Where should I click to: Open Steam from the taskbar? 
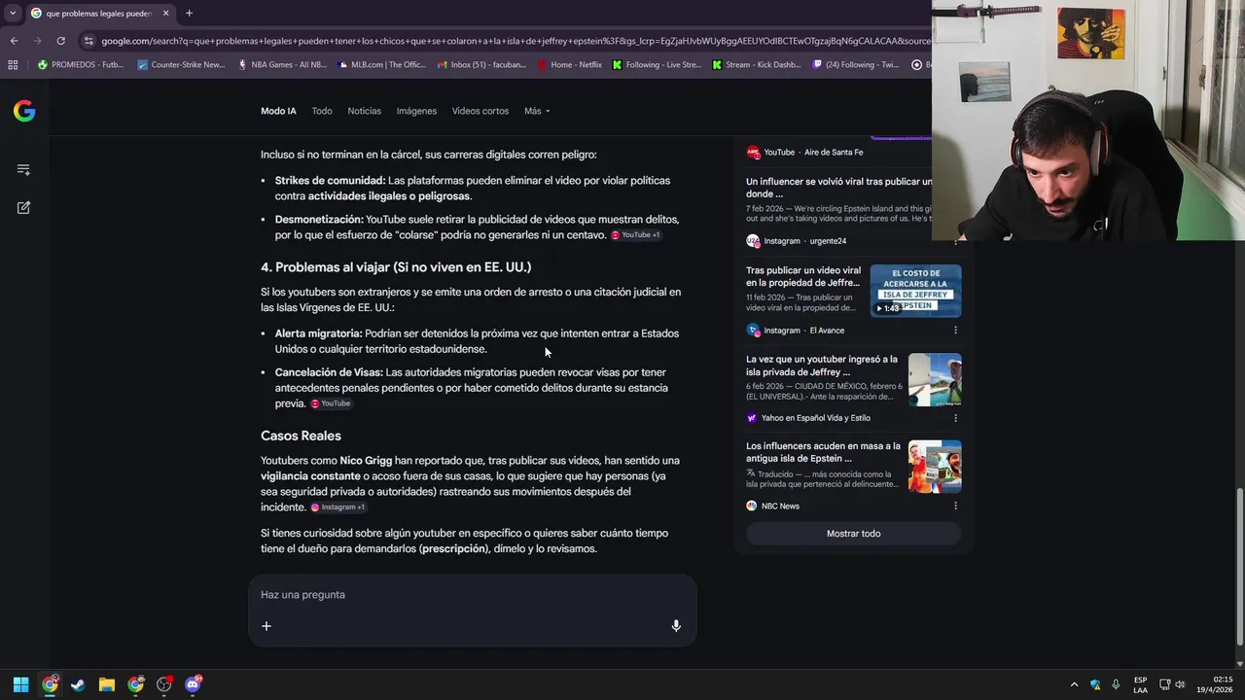[78, 684]
